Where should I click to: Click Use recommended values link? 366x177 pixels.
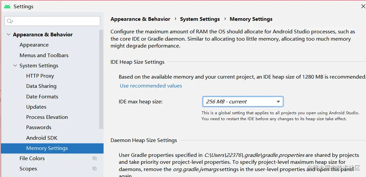(x=151, y=86)
